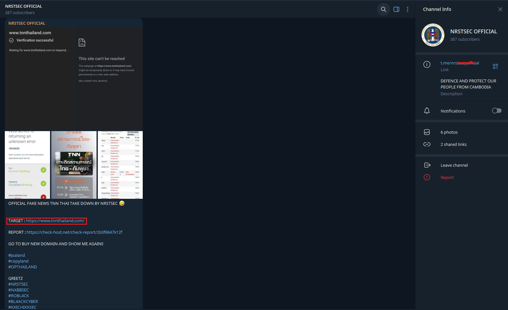Image resolution: width=508 pixels, height=310 pixels.
Task: Report this channel using red Report
Action: point(461,177)
